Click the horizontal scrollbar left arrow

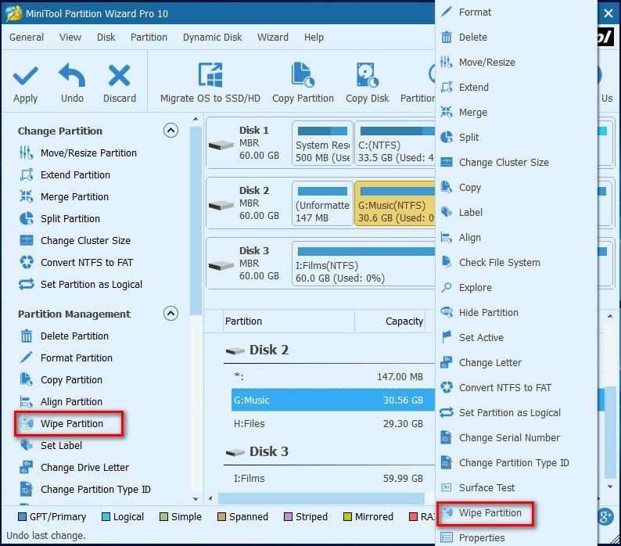coord(210,498)
